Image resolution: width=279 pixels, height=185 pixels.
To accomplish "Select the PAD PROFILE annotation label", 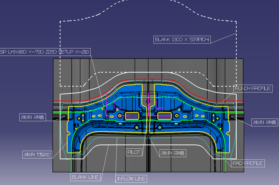I will [248, 163].
